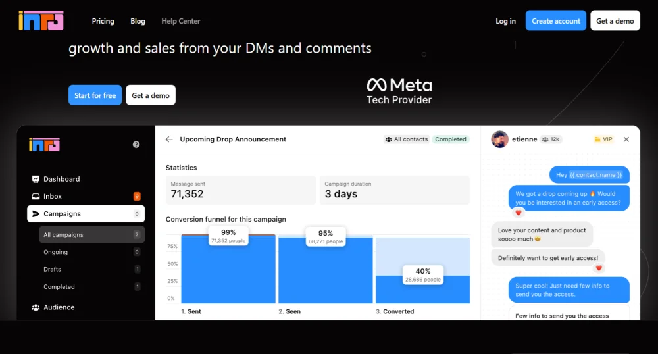The image size is (658, 354).
Task: Click the back arrow beside Upcoming Drop Announcement
Action: click(169, 139)
